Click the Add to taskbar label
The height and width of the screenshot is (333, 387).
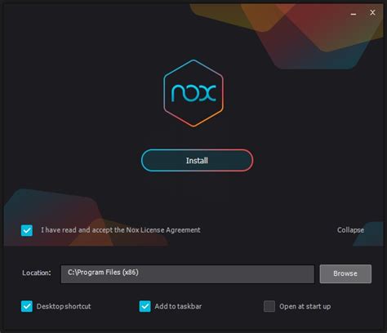pos(178,306)
